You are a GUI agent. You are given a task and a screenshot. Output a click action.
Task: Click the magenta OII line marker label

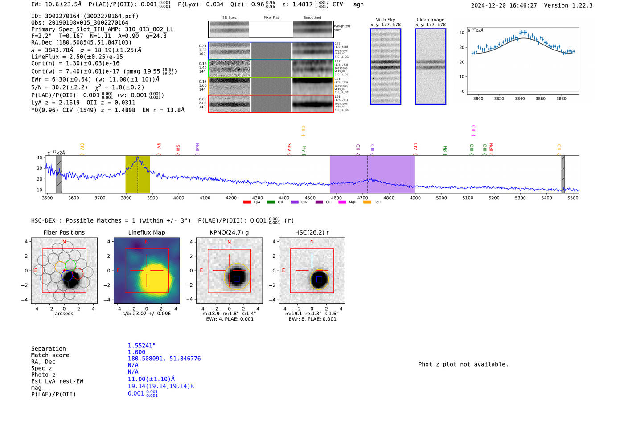click(x=473, y=131)
